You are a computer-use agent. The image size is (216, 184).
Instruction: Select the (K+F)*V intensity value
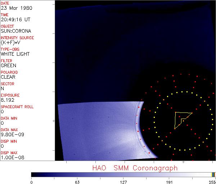pos(11,43)
